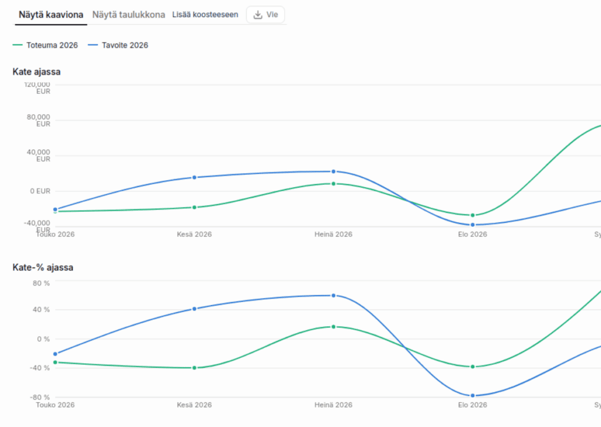This screenshot has width=601, height=427.
Task: Click the "80 %" axis label
Action: [x=42, y=283]
